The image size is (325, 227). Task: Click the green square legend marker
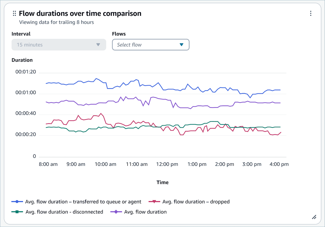[x=17, y=212]
